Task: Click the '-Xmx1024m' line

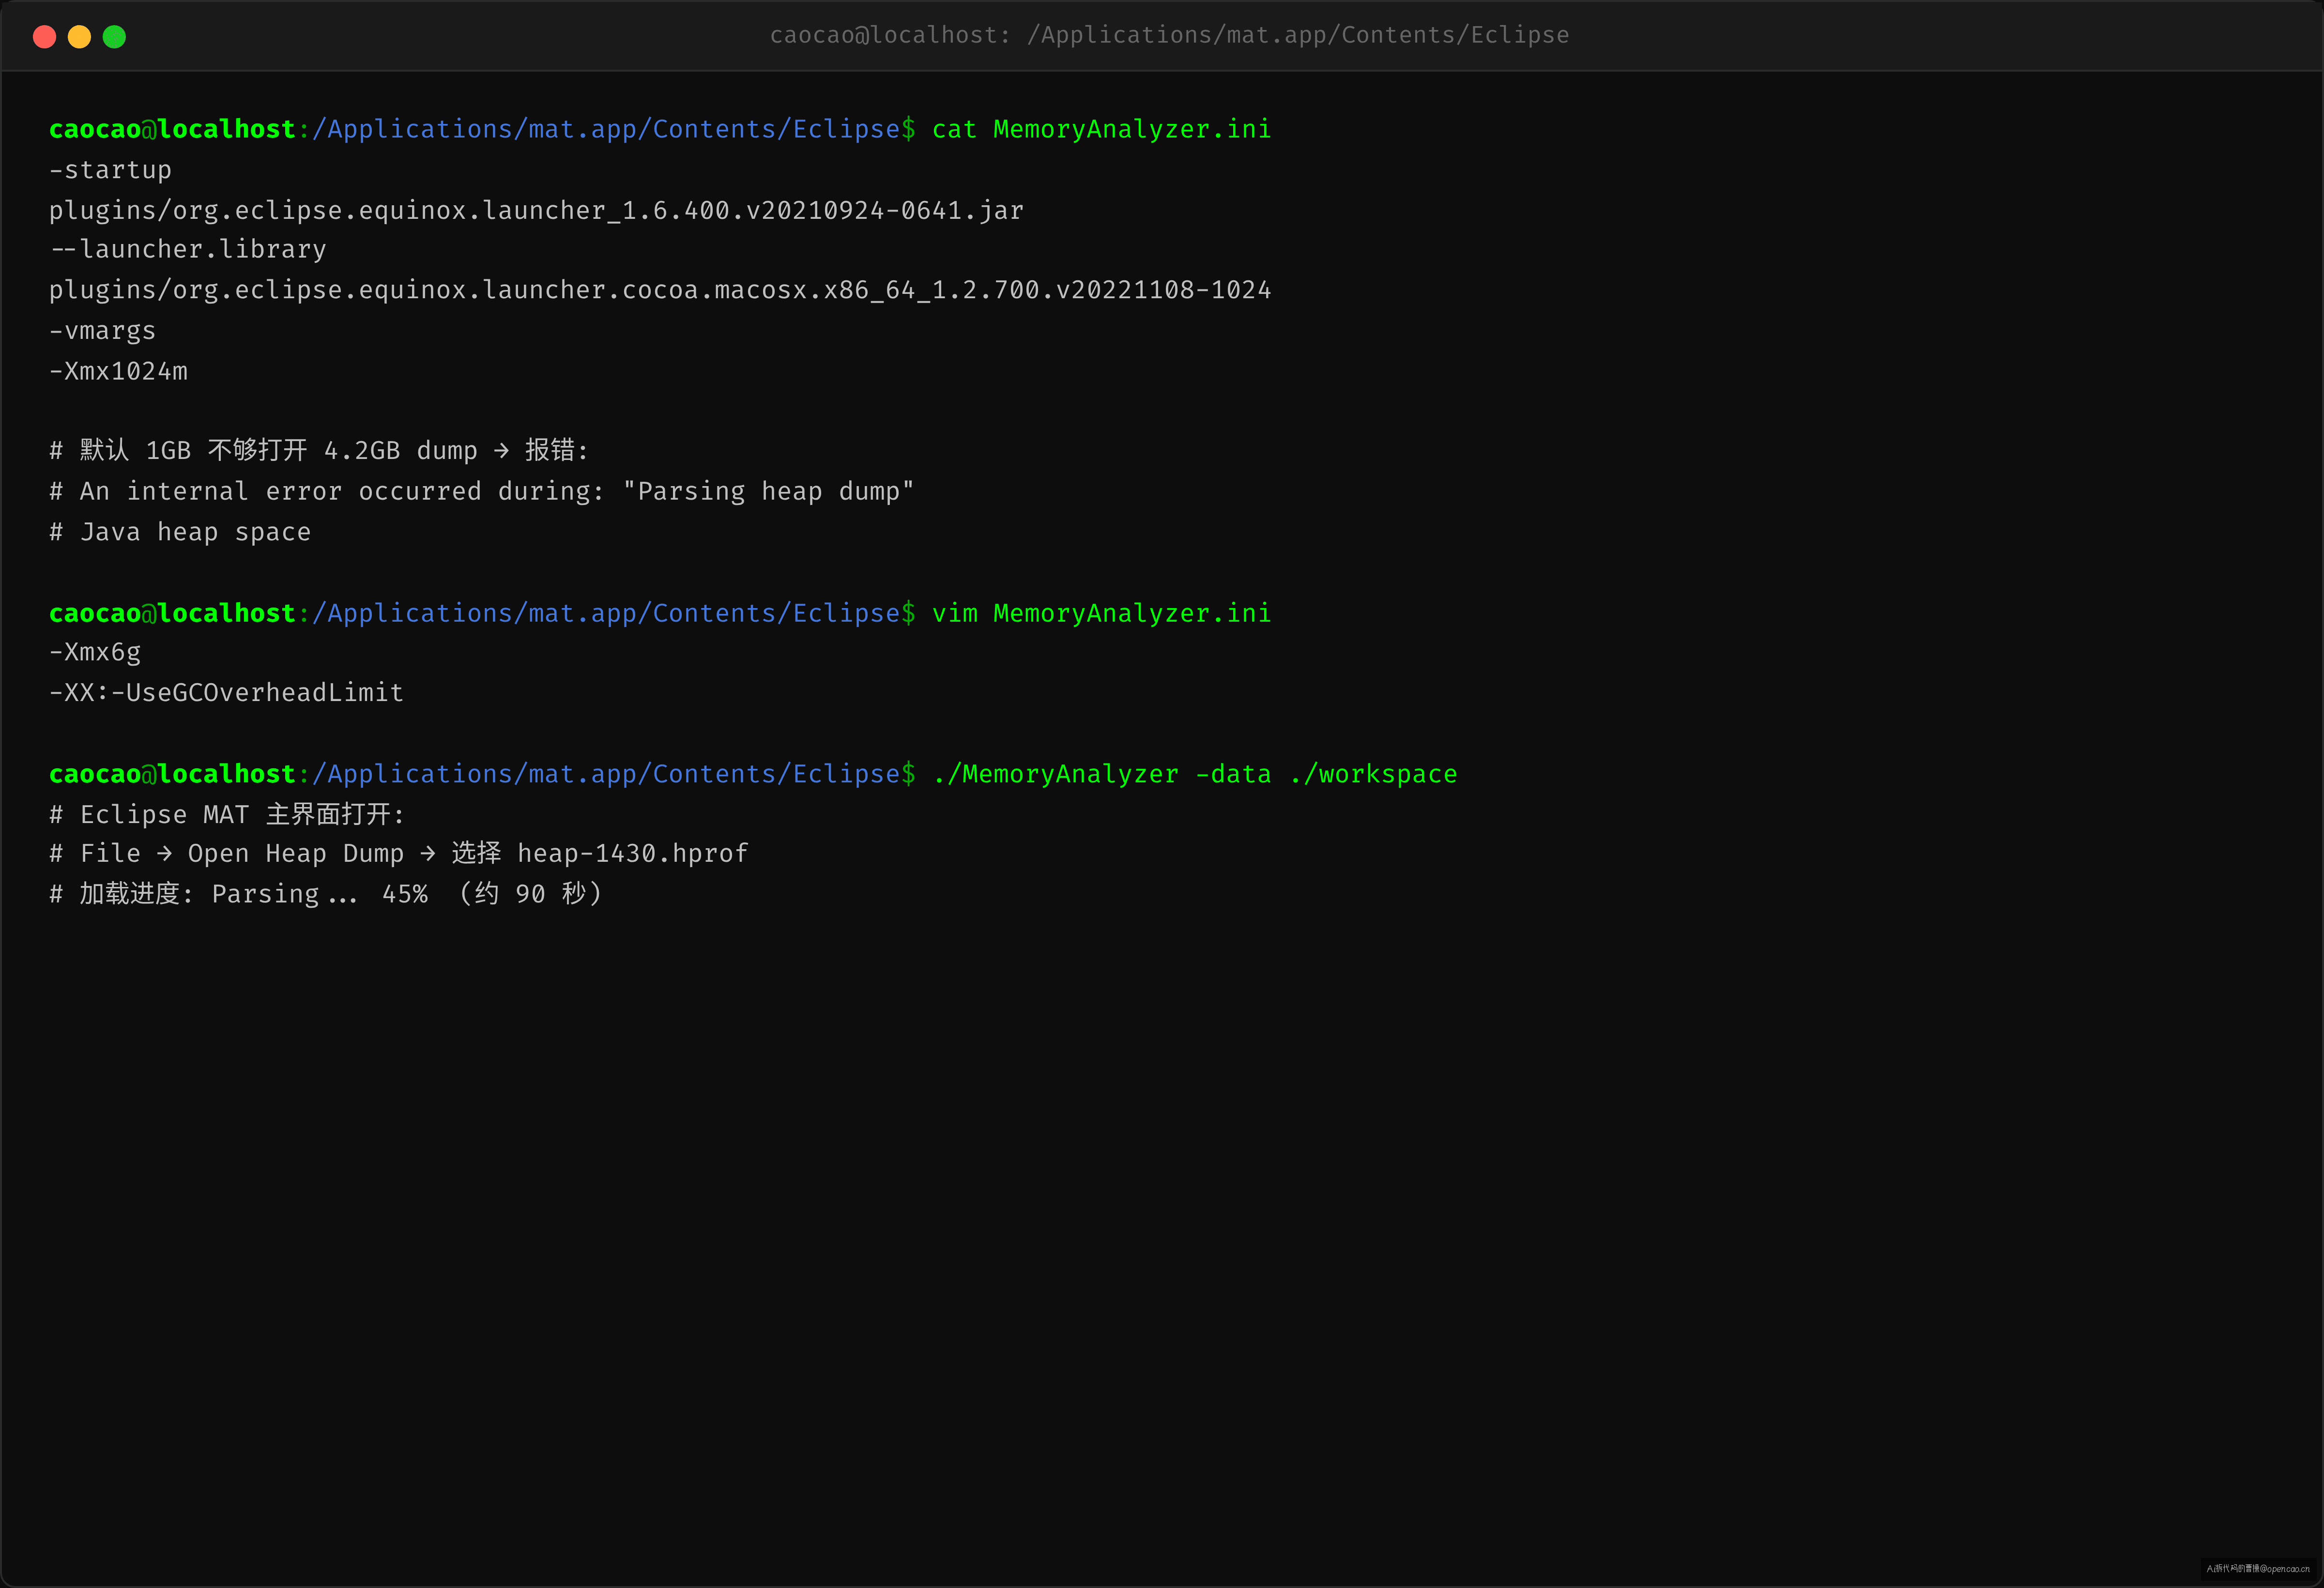Action: point(118,371)
